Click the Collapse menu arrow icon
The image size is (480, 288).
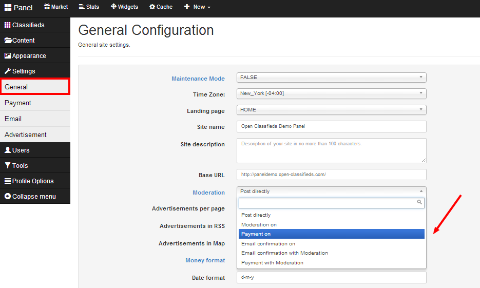click(8, 196)
